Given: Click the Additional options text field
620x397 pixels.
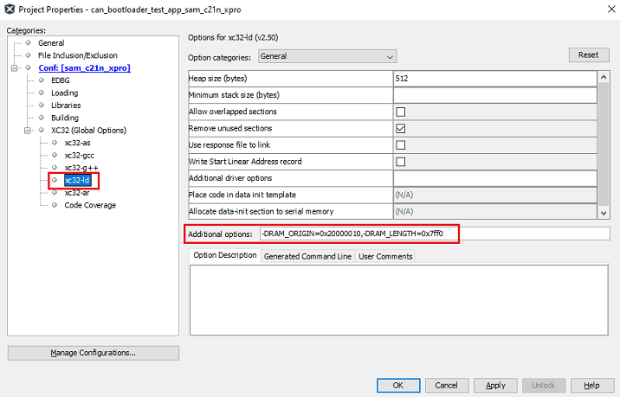Looking at the screenshot, I should pyautogui.click(x=433, y=234).
